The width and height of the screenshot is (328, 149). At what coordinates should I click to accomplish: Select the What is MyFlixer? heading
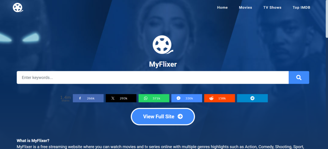33,140
